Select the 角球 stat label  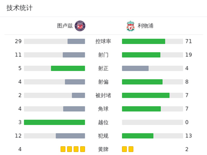[103, 109]
